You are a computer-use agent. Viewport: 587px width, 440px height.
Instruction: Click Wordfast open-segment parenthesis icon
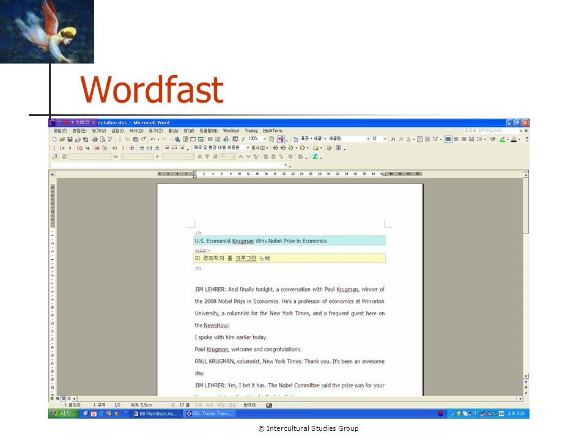click(x=54, y=148)
